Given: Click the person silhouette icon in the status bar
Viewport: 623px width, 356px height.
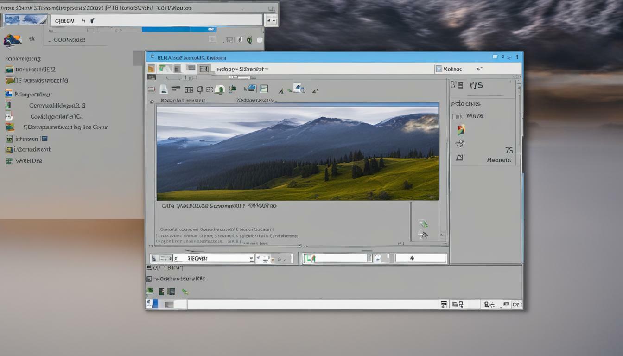Looking at the screenshot, I should [x=486, y=305].
